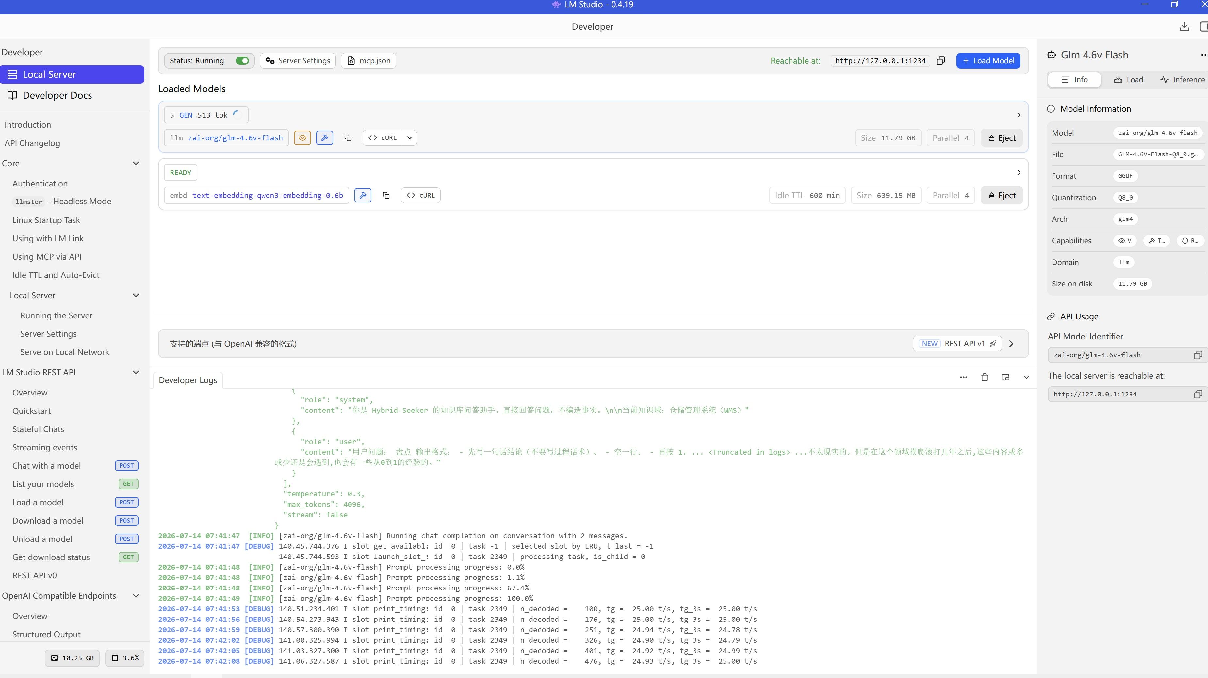1208x678 pixels.
Task: Click the 5 GEN 513 tok status badge
Action: [x=206, y=115]
